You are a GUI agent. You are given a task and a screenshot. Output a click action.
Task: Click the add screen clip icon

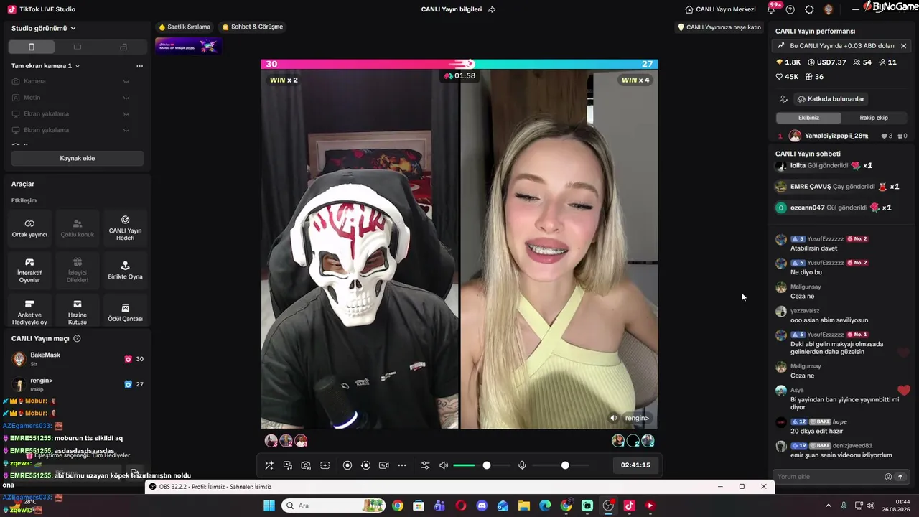tap(325, 465)
